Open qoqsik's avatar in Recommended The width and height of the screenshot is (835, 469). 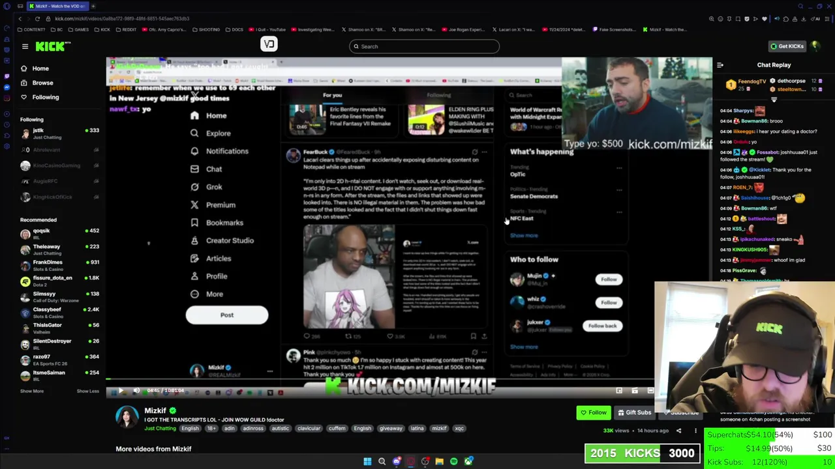tap(25, 234)
